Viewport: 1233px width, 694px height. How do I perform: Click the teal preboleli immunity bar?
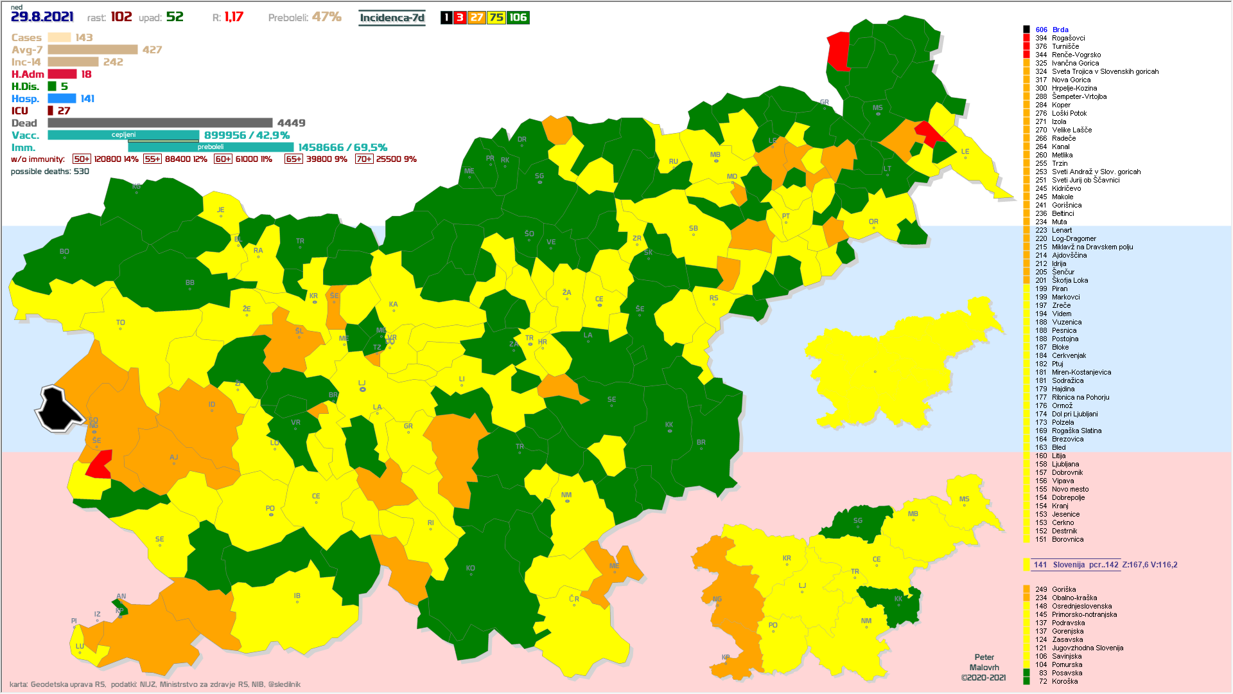(211, 147)
